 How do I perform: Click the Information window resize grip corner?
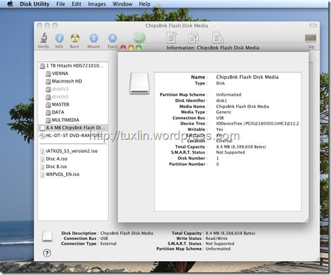307,220
